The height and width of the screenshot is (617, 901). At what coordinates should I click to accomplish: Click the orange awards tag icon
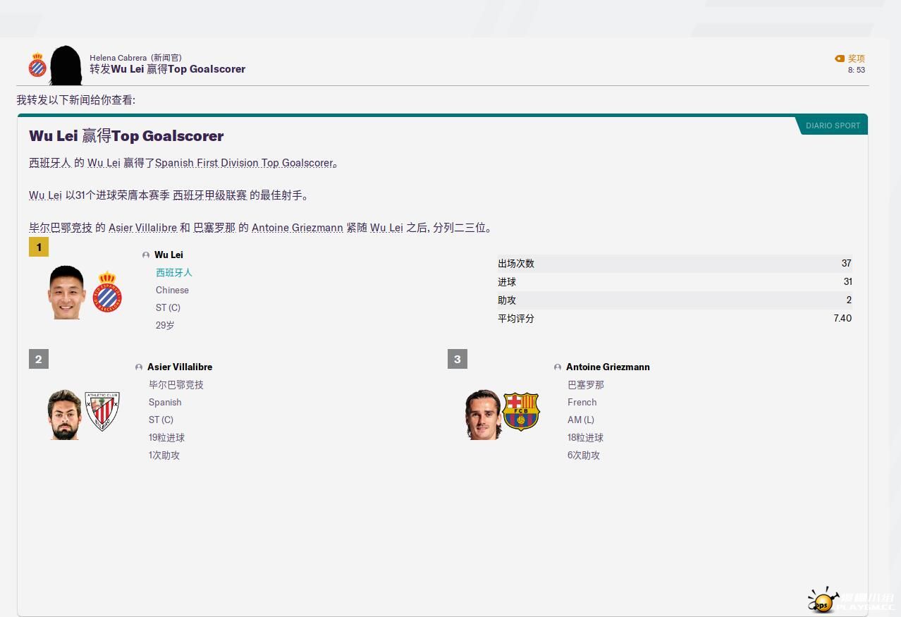[x=839, y=59]
